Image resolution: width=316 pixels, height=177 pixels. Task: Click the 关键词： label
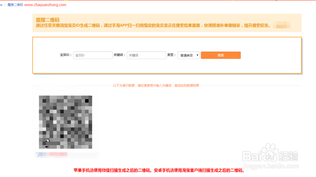[x=119, y=55]
